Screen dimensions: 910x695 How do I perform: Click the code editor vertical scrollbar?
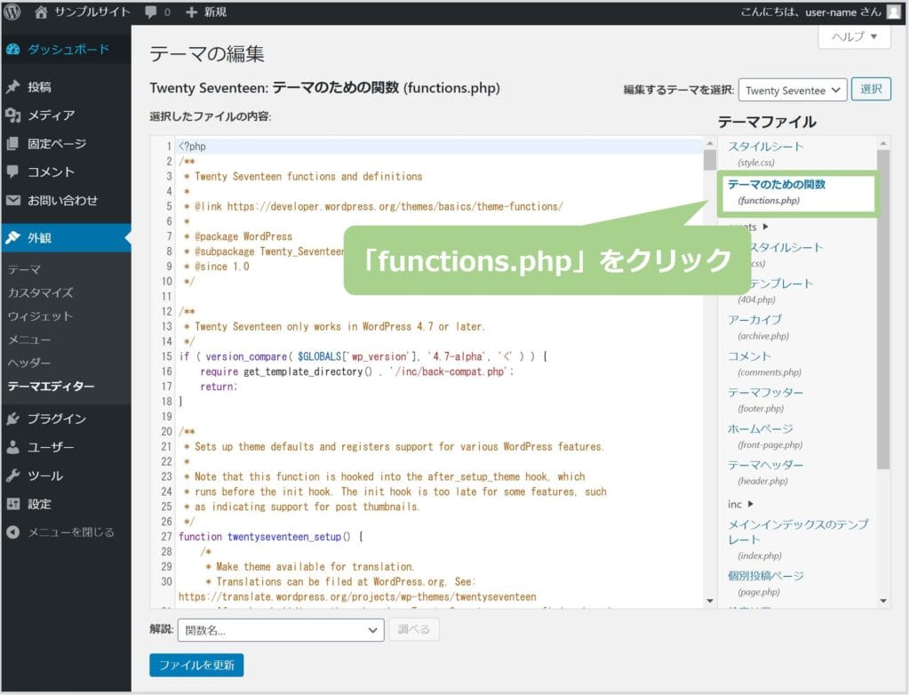pyautogui.click(x=709, y=355)
